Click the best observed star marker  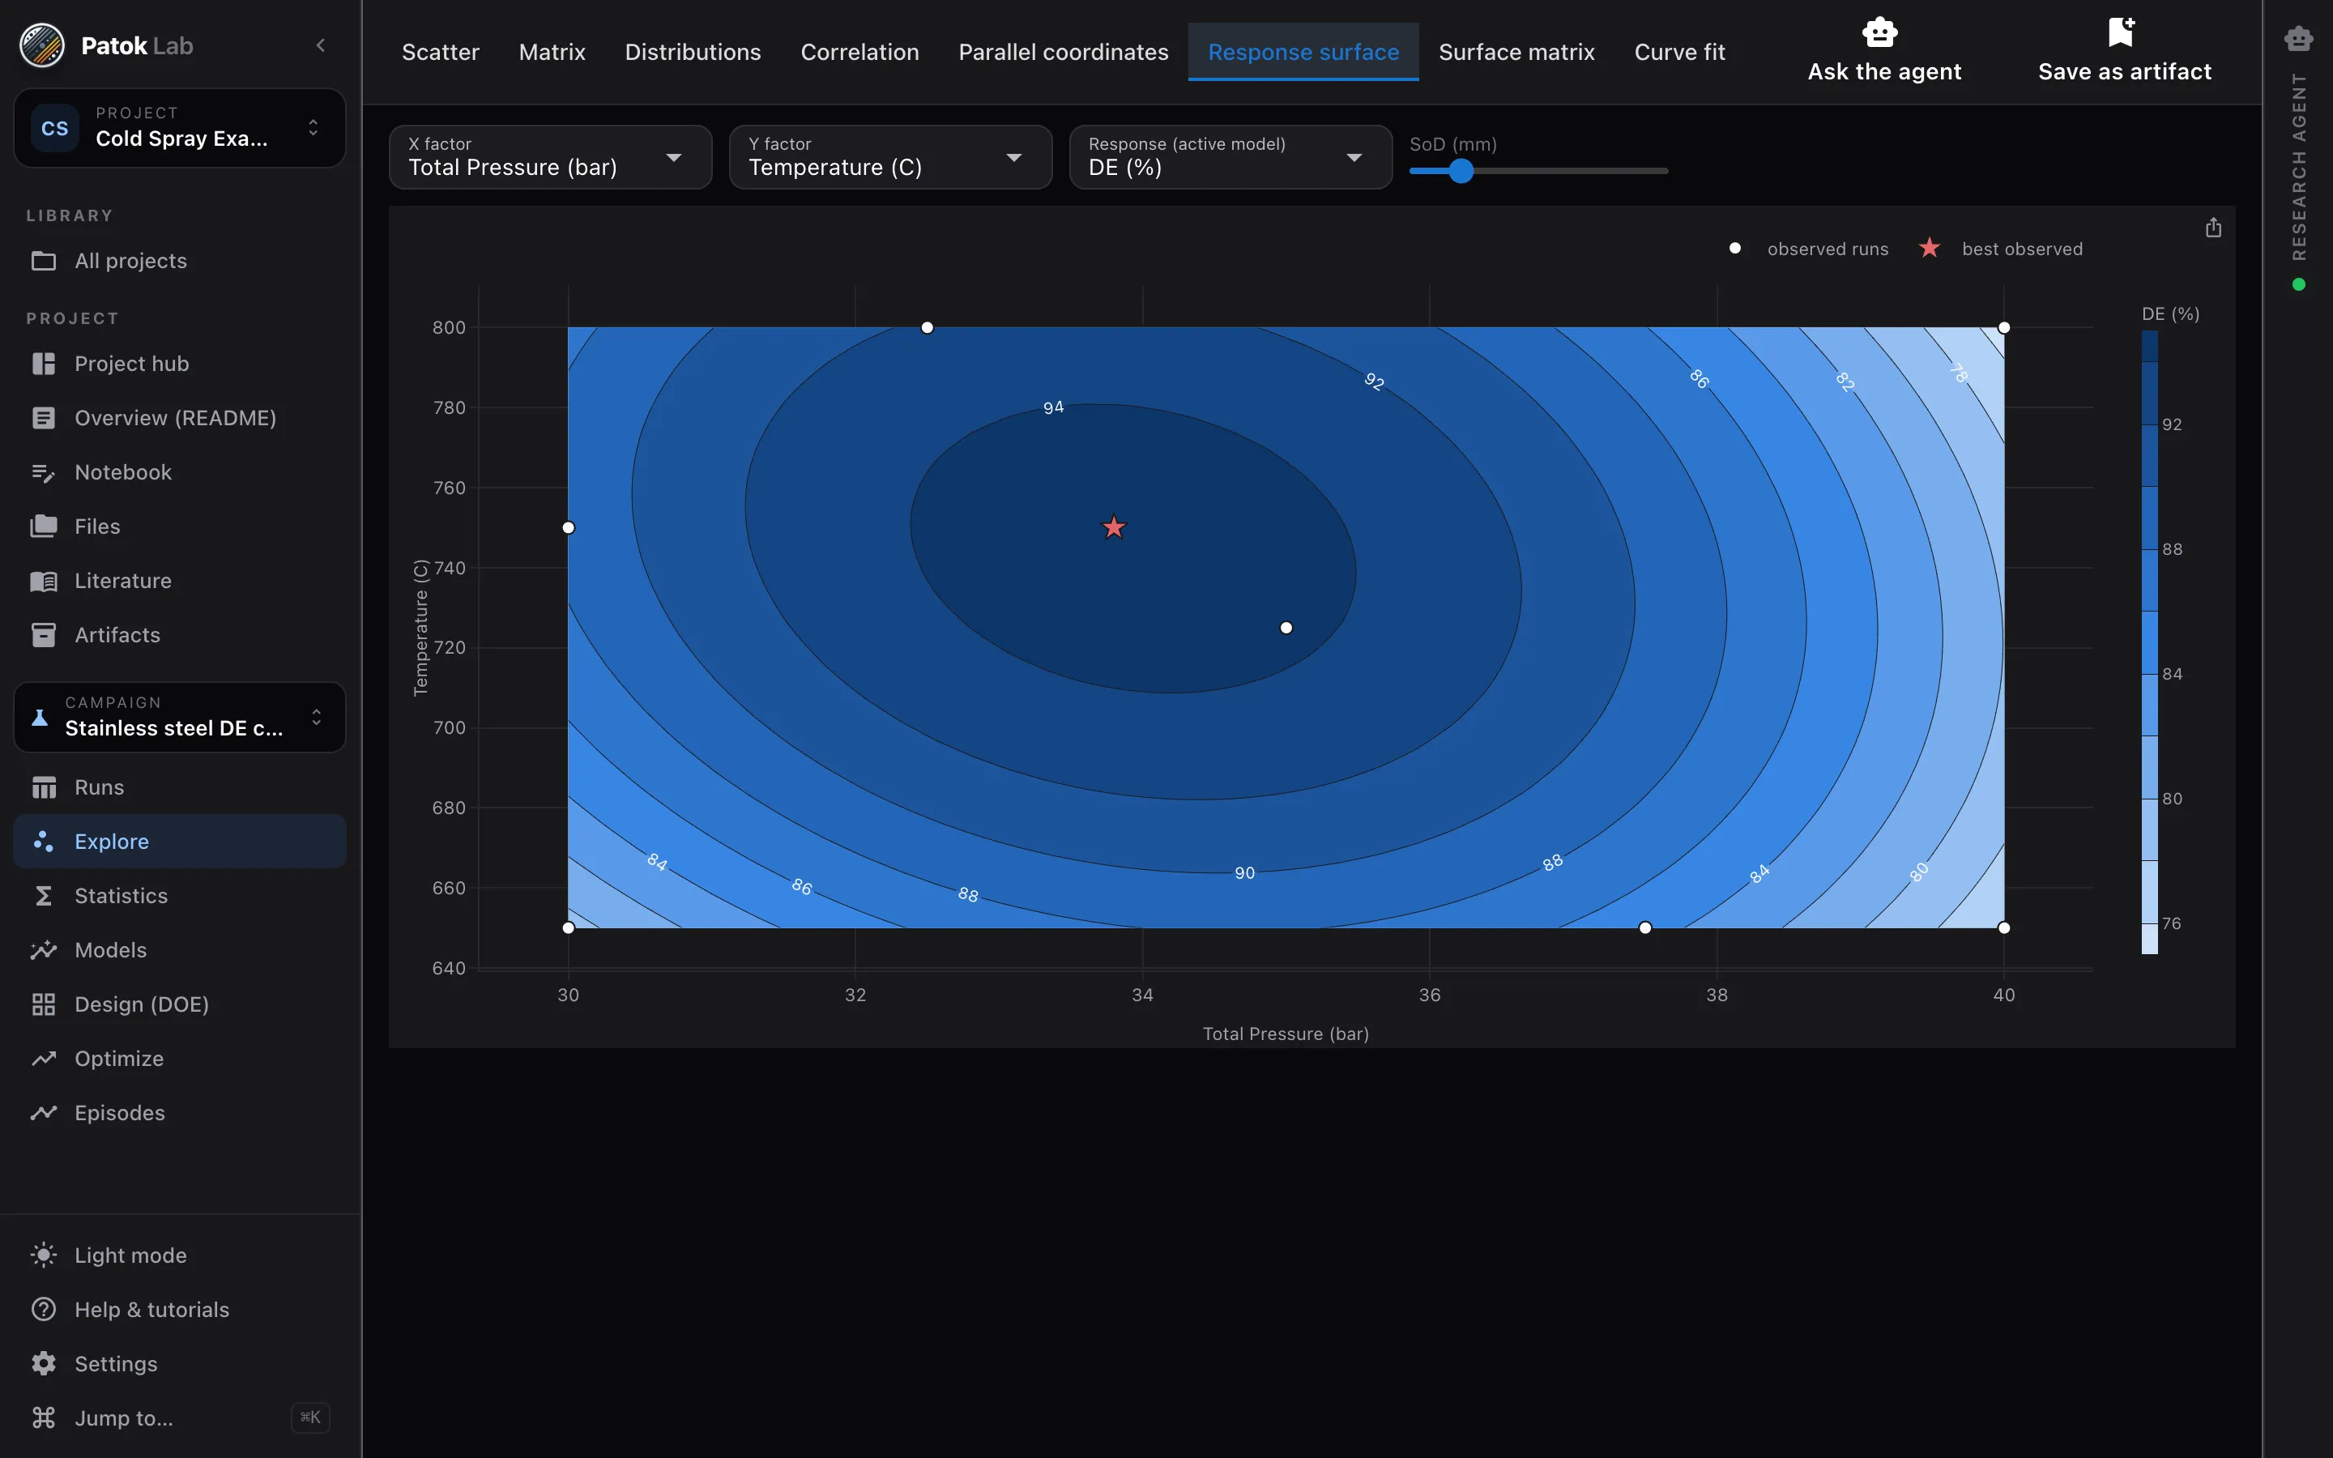[1114, 527]
